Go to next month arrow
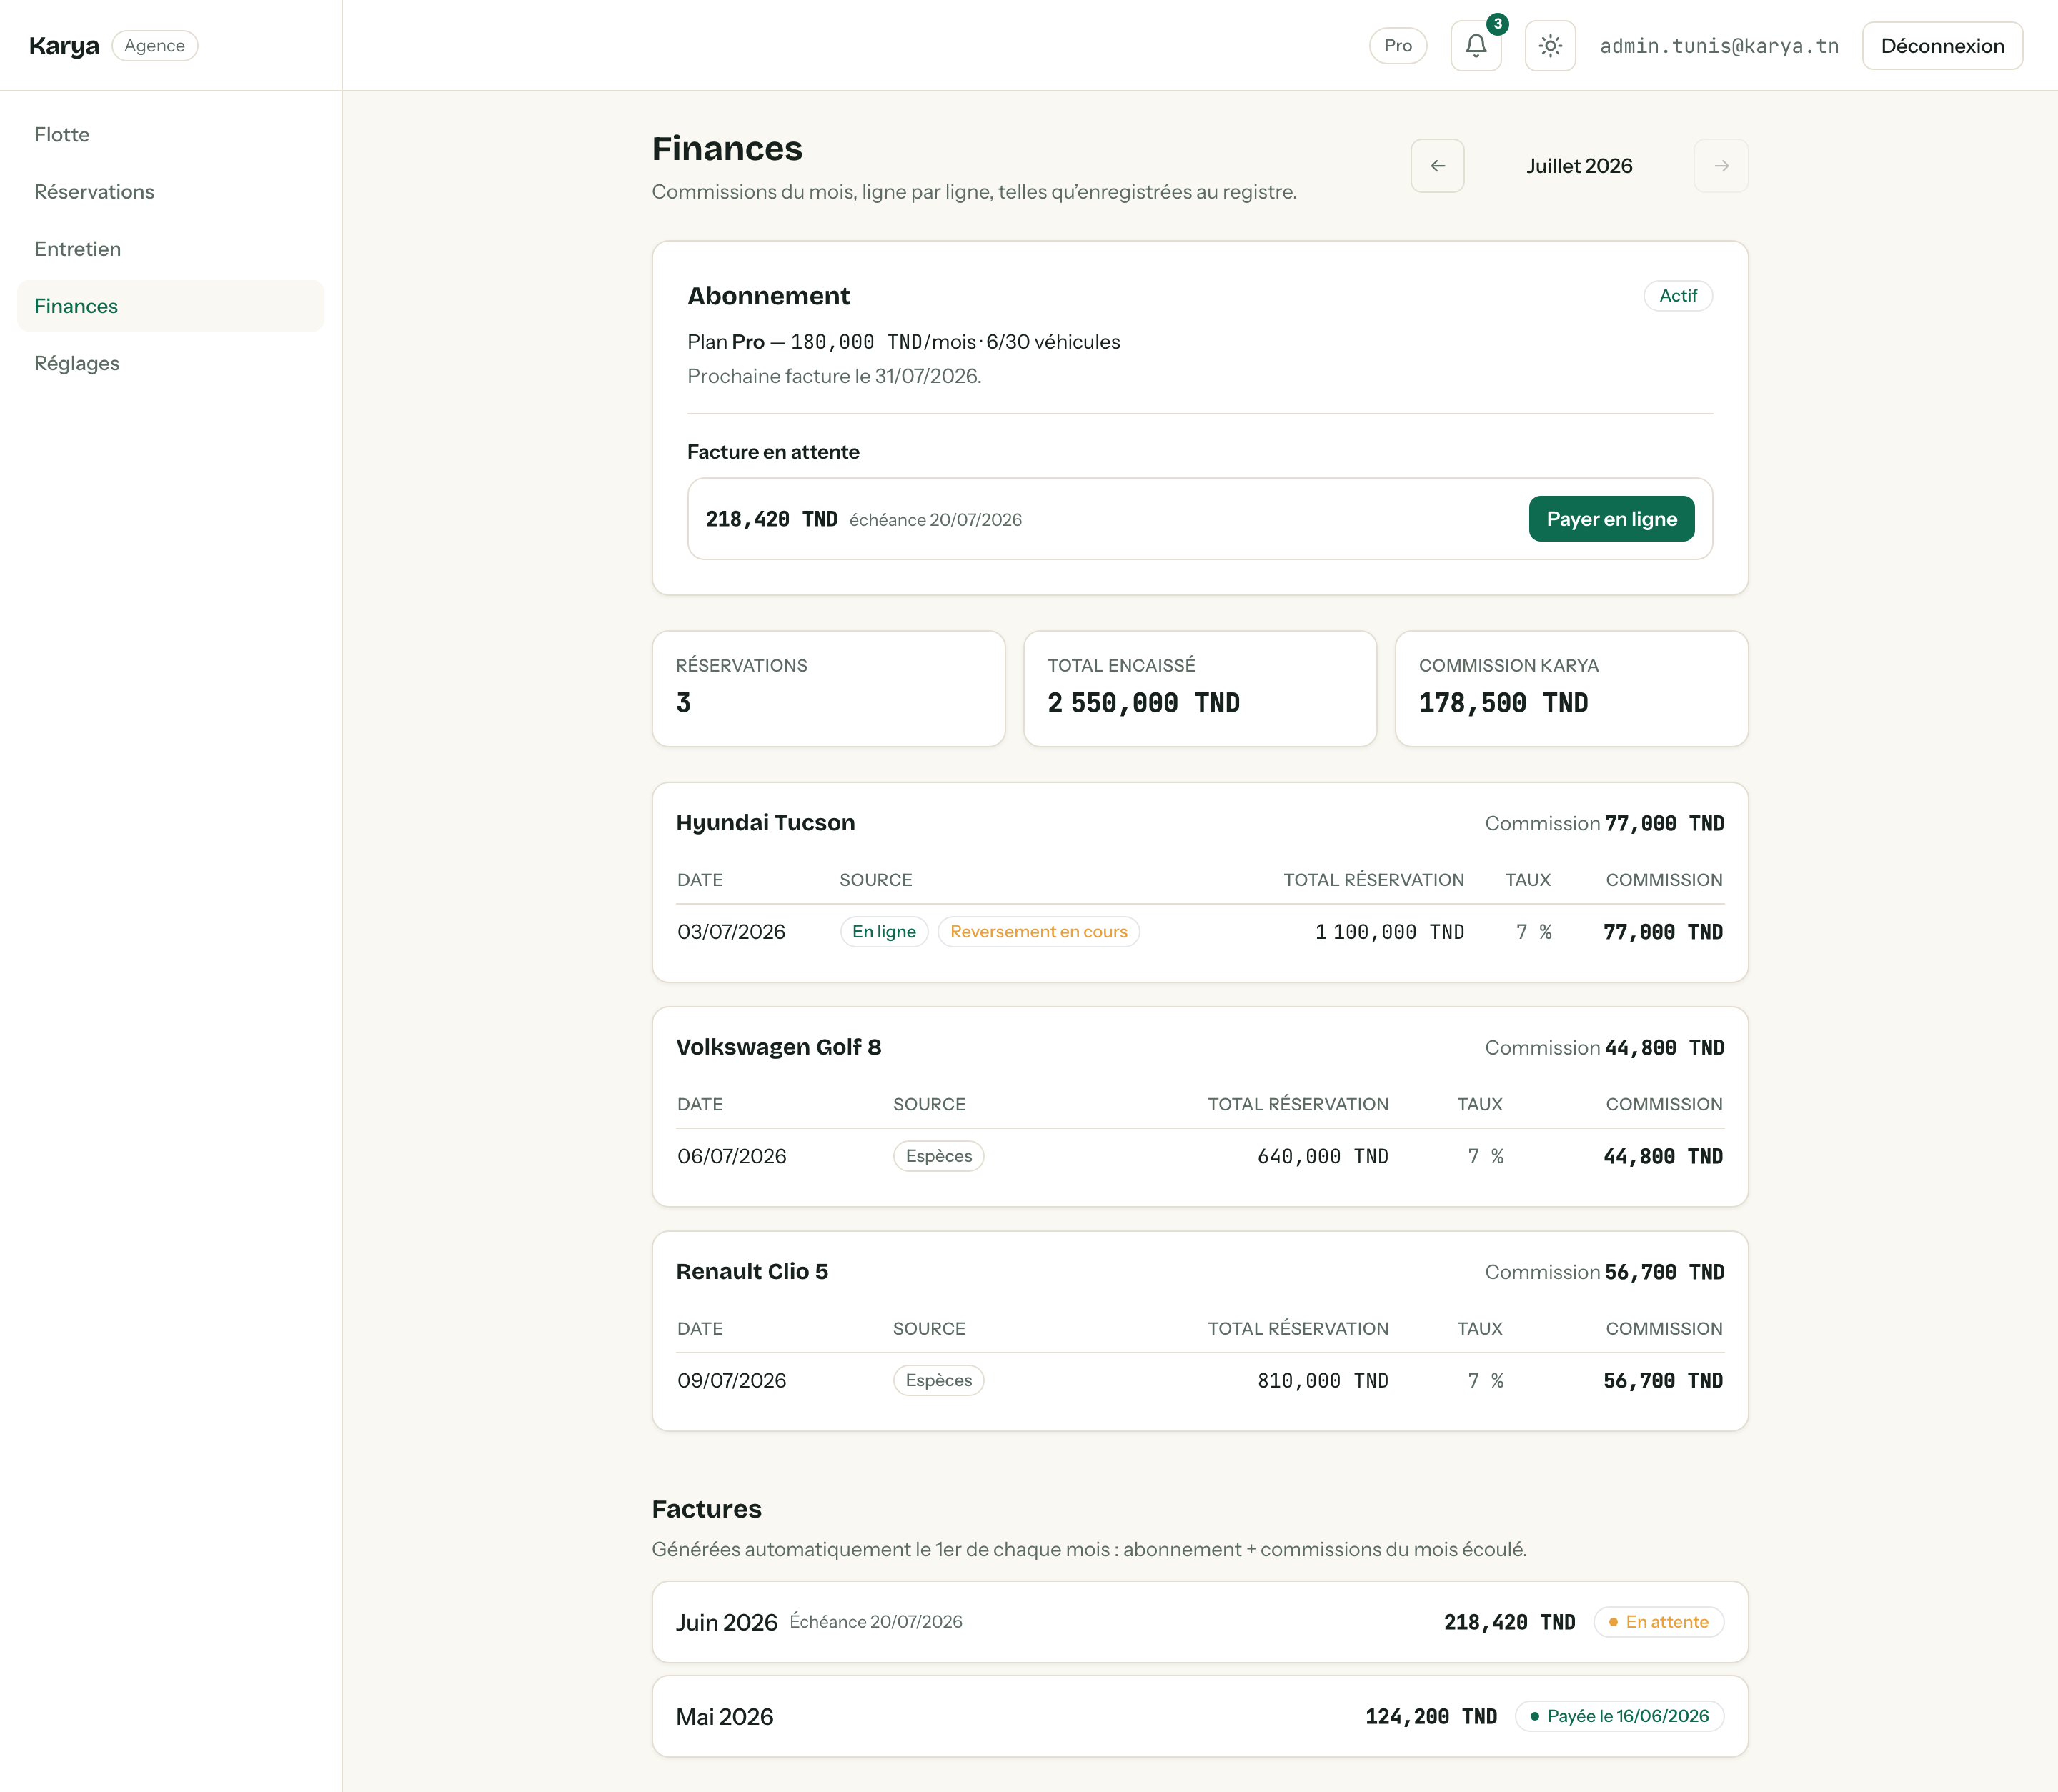The image size is (2058, 1792). (1721, 166)
